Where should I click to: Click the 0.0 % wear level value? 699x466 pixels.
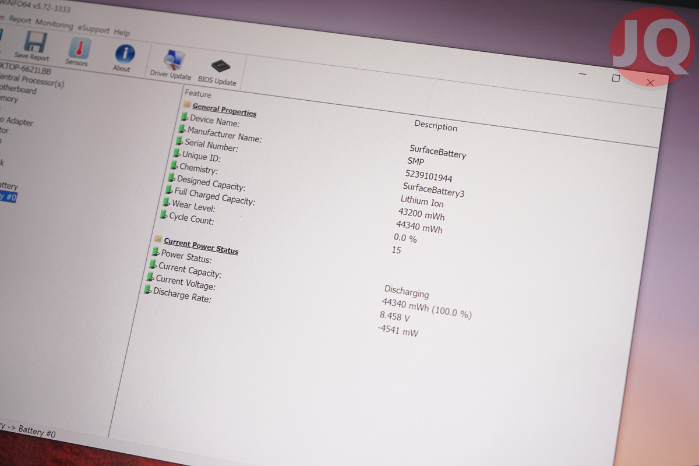405,238
